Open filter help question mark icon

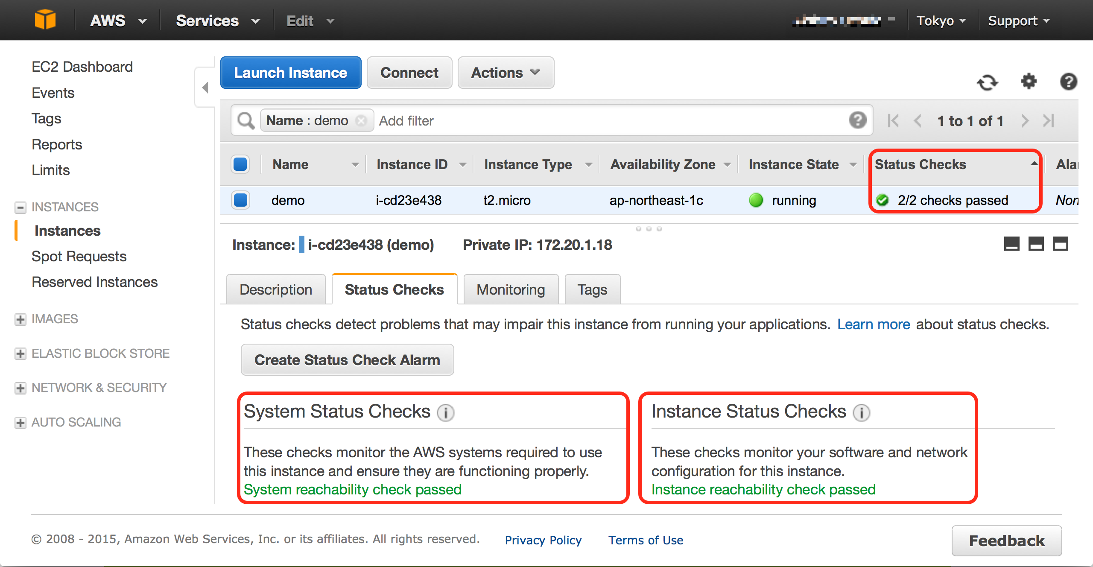pos(858,120)
